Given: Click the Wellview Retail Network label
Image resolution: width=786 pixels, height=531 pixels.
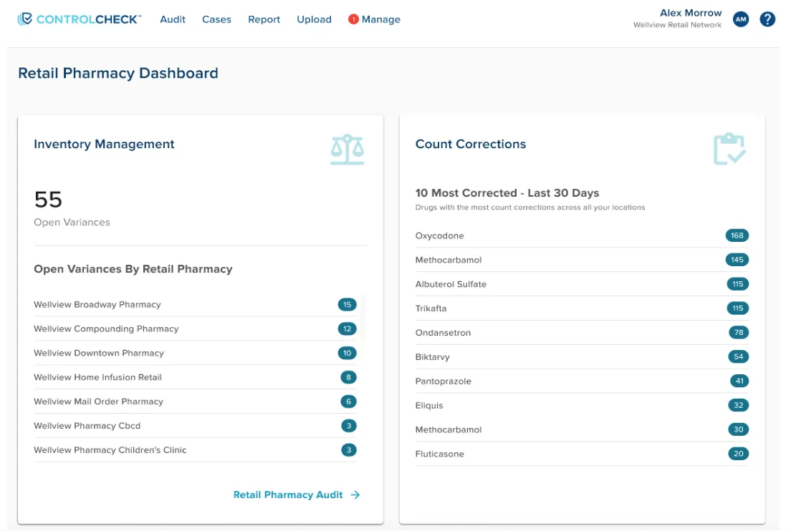Looking at the screenshot, I should (x=677, y=25).
